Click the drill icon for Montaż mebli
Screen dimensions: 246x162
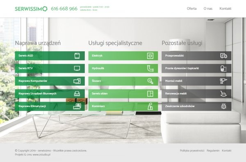[x=223, y=81]
